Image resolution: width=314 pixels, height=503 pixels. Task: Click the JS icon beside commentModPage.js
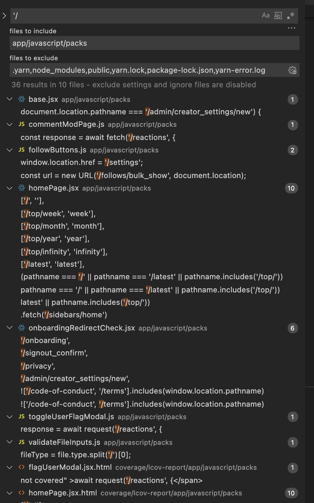[x=22, y=125]
